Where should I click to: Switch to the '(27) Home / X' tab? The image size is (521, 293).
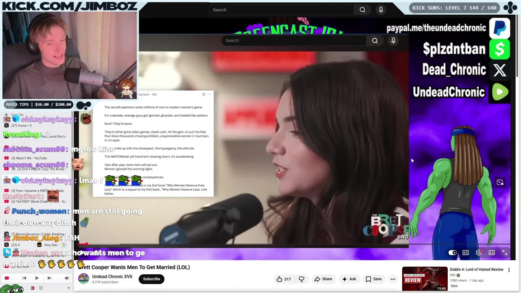click(37, 125)
